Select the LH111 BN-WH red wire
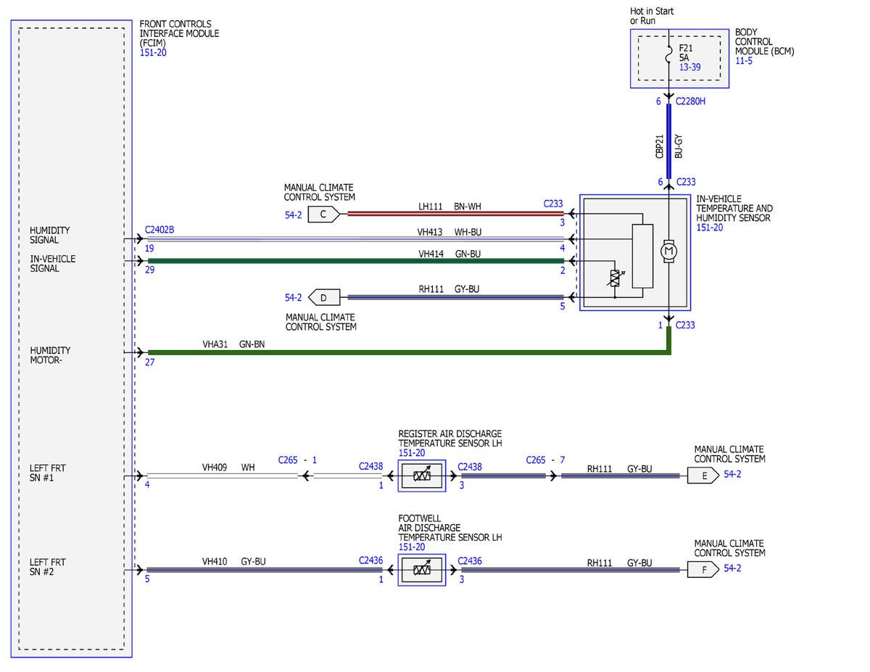This screenshot has width=870, height=672. pyautogui.click(x=455, y=214)
